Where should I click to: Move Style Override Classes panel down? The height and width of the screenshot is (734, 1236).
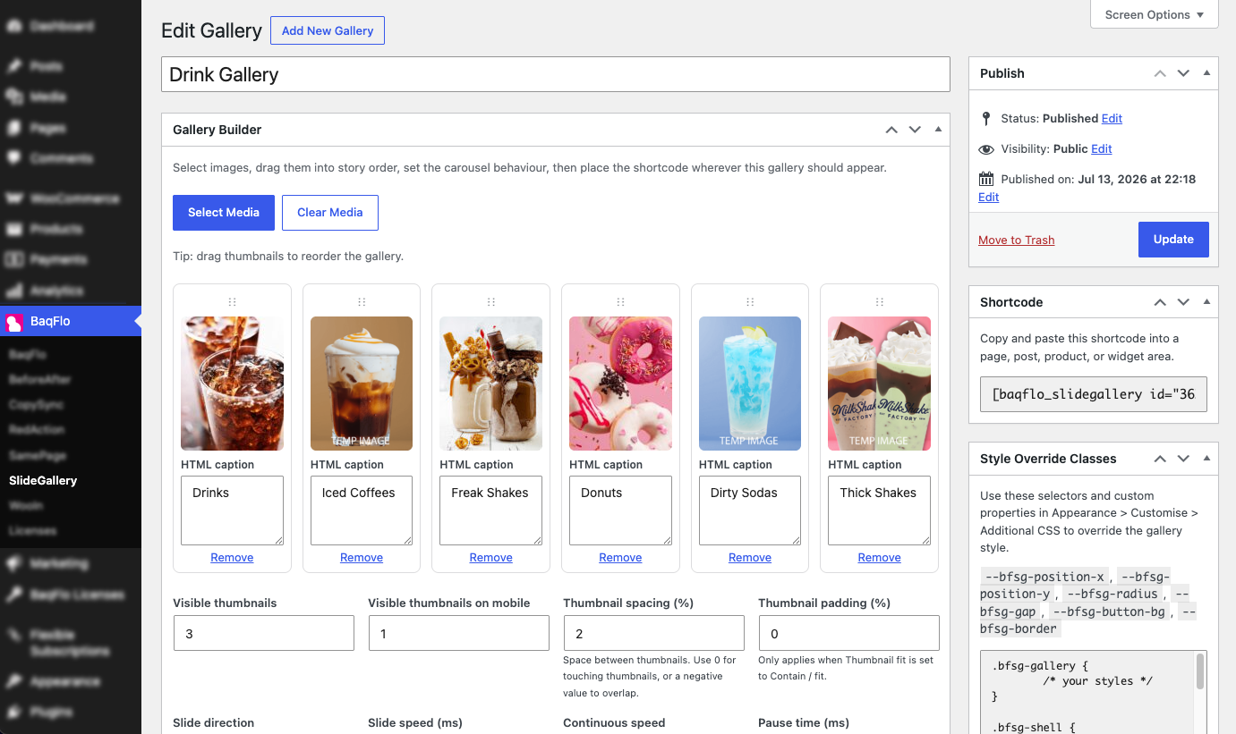coord(1183,459)
